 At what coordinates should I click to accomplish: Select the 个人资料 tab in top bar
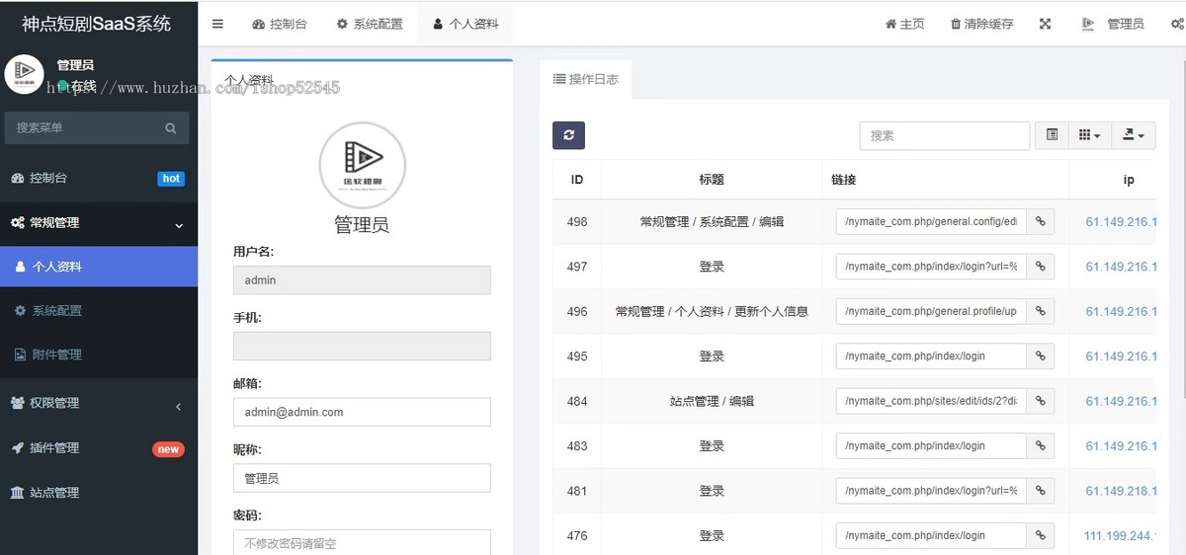coord(466,24)
